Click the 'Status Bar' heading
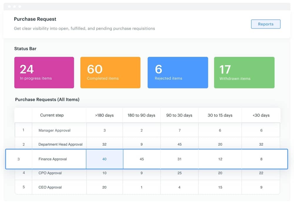294x204 pixels. click(25, 49)
